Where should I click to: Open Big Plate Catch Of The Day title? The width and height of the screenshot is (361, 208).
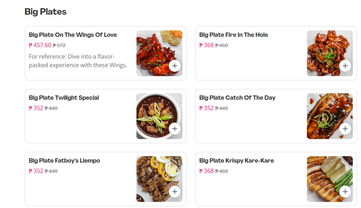[x=237, y=98]
